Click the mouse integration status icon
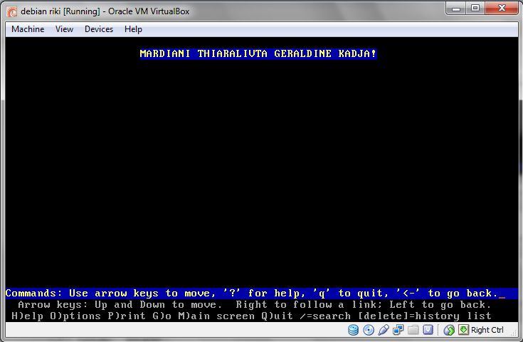Image resolution: width=523 pixels, height=342 pixels. click(x=449, y=330)
